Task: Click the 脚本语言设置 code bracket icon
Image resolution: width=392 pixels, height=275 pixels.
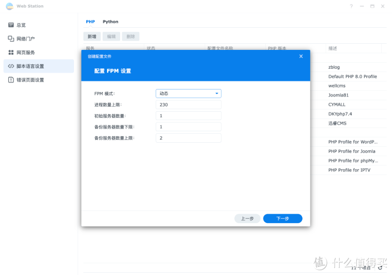Action: tap(11, 66)
